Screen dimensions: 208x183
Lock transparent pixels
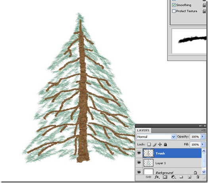pyautogui.click(x=149, y=144)
